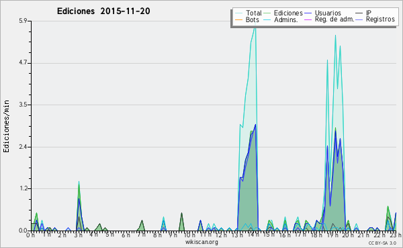This screenshot has width=403, height=248.
Task: Click the 'Registros' legend label
Action: 380,19
